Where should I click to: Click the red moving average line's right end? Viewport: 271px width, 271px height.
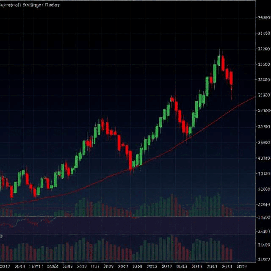(x=254, y=97)
